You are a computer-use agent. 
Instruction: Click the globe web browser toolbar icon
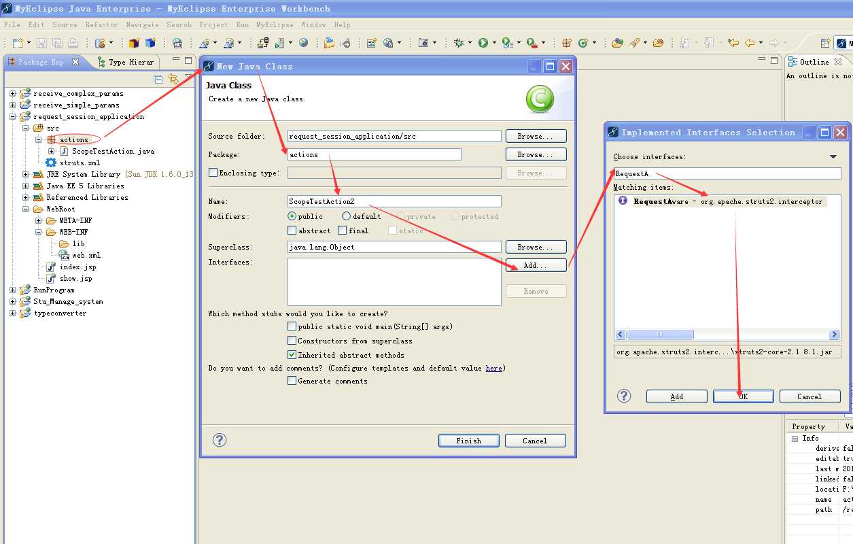click(303, 43)
